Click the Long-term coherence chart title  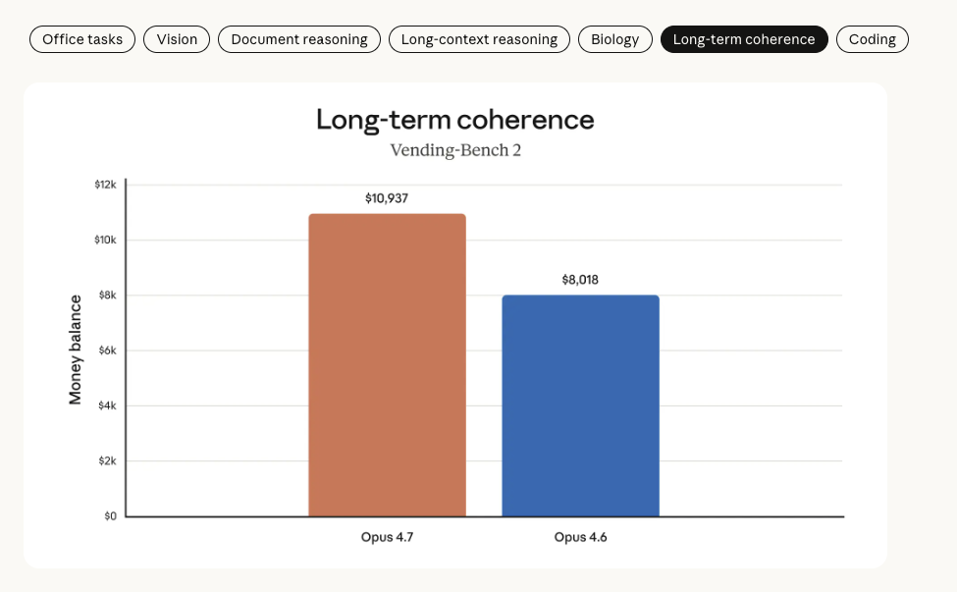pyautogui.click(x=454, y=120)
